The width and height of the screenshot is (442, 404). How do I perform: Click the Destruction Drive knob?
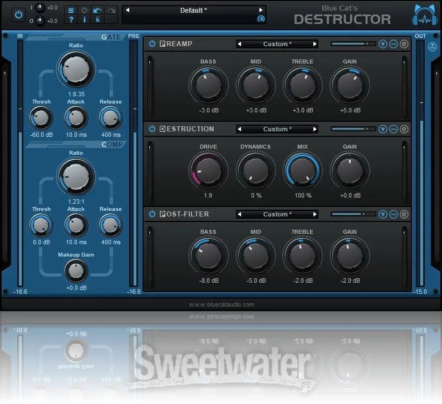coord(208,170)
